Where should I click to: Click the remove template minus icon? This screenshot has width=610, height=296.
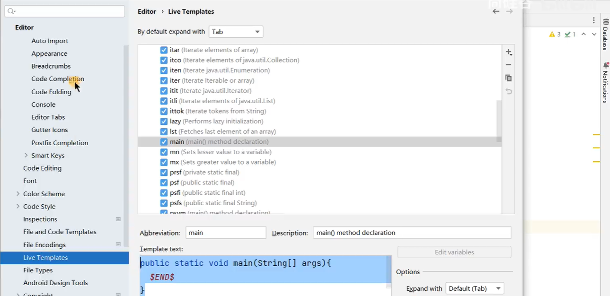(509, 65)
